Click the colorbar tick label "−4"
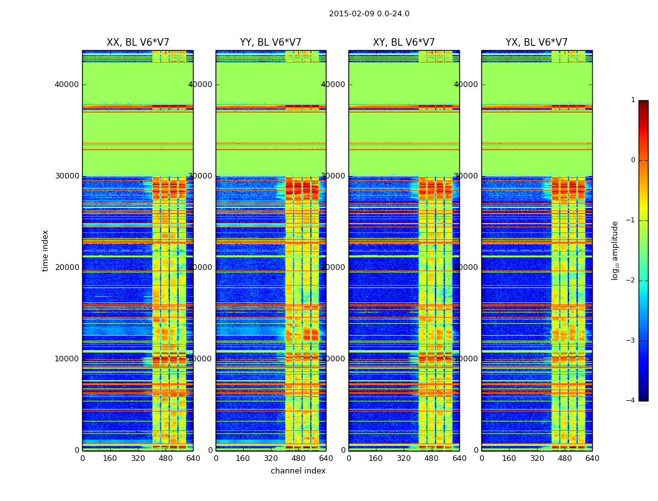The width and height of the screenshot is (658, 501). coord(630,401)
